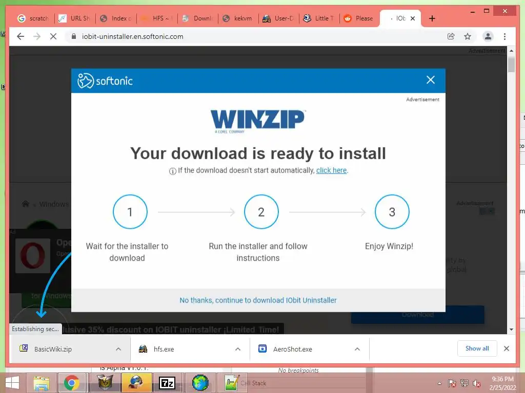Show hidden system tray icons
Viewport: 525px width, 393px height.
[x=439, y=383]
